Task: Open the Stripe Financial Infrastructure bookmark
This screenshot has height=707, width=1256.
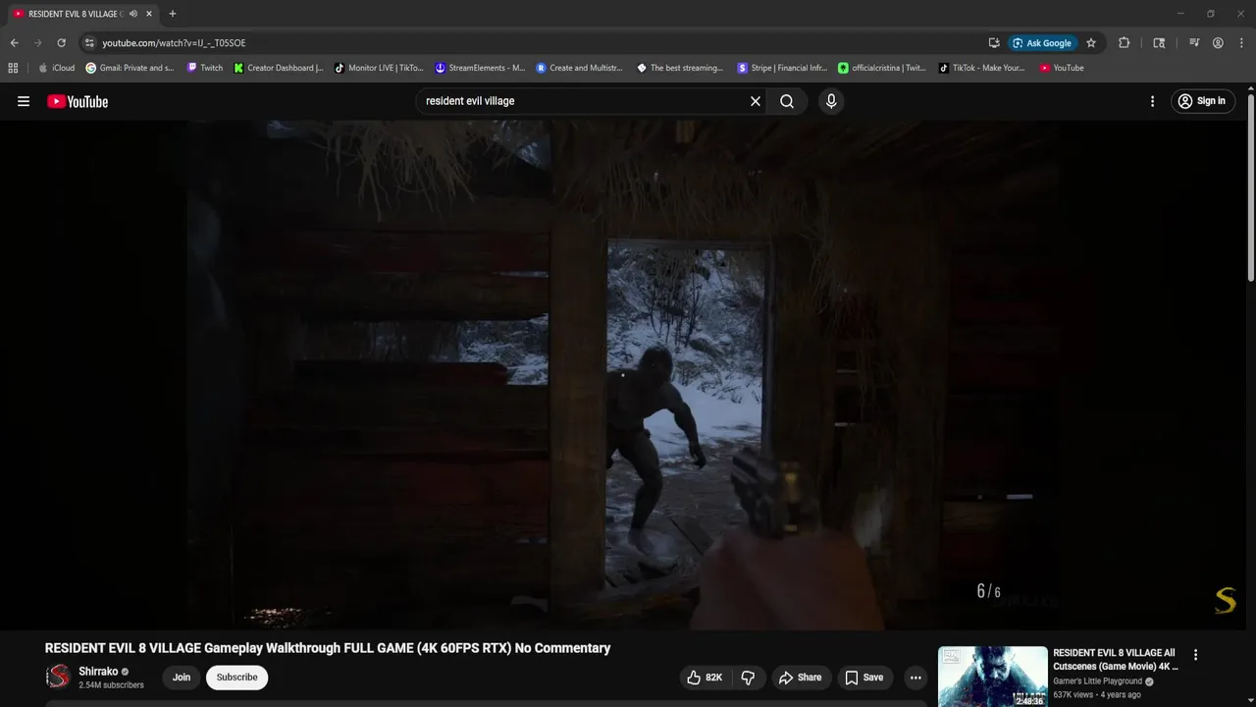Action: click(x=782, y=68)
